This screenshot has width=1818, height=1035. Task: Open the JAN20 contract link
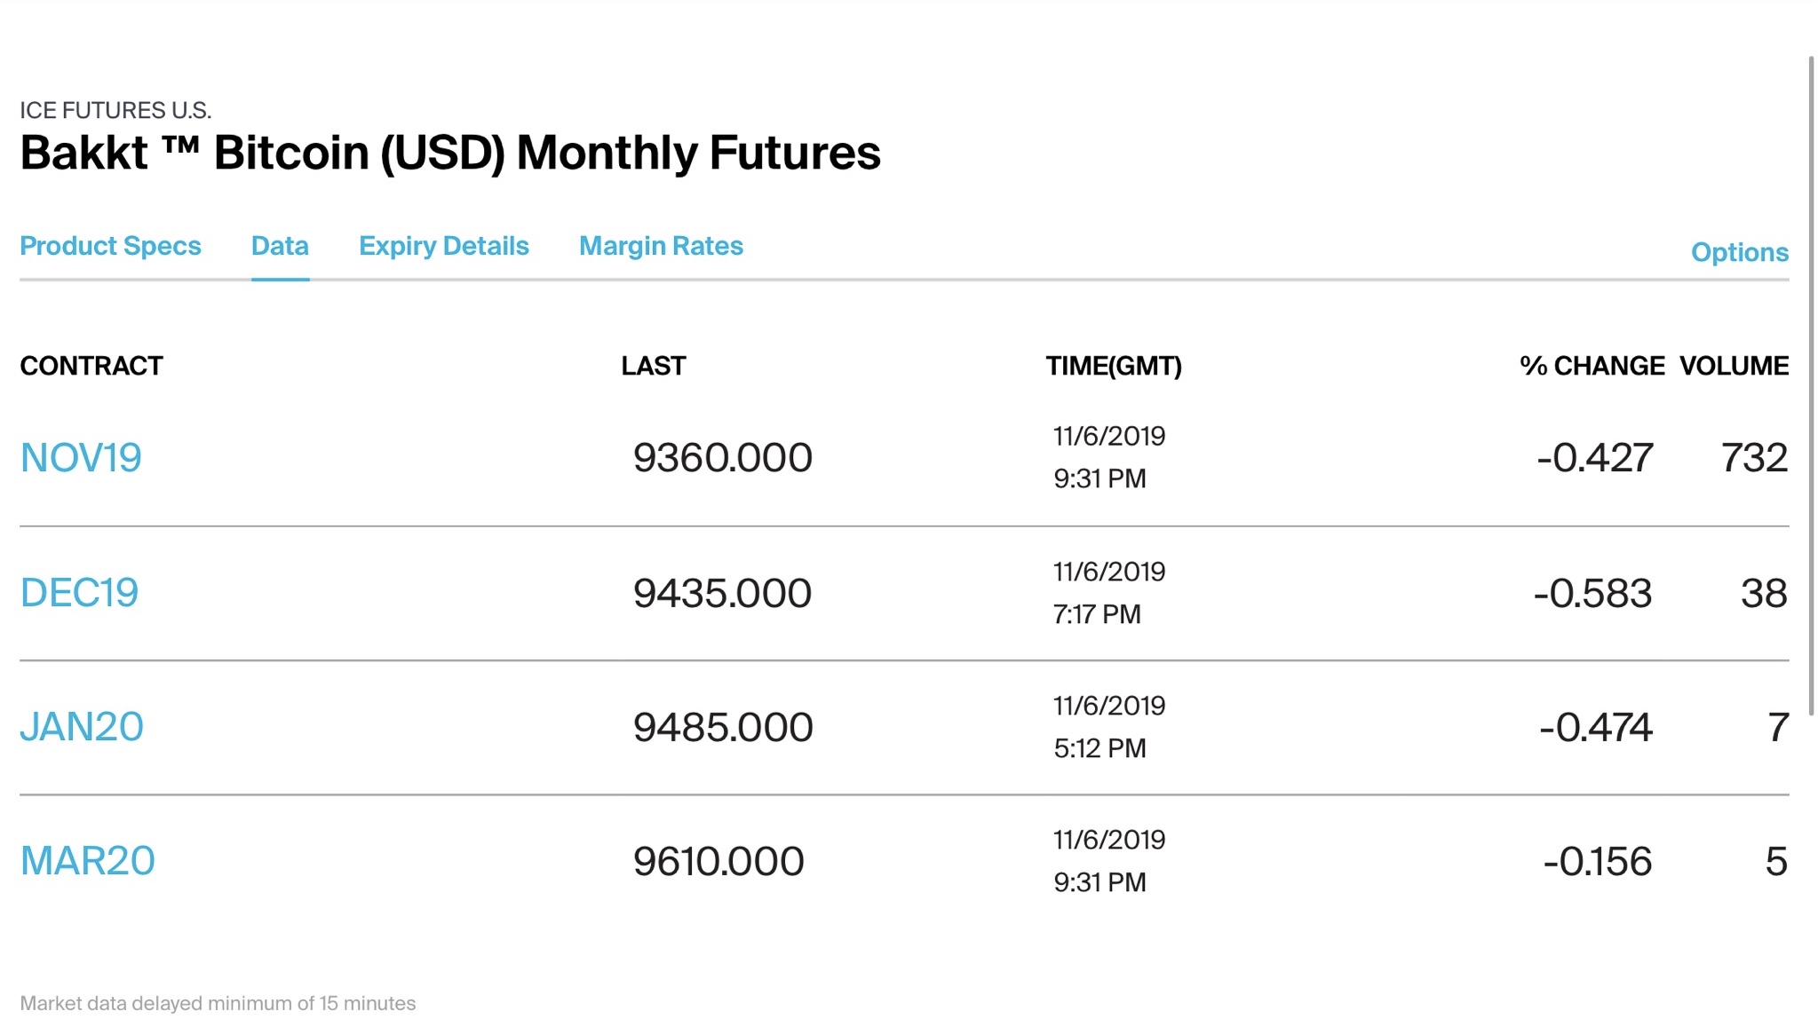coord(82,727)
